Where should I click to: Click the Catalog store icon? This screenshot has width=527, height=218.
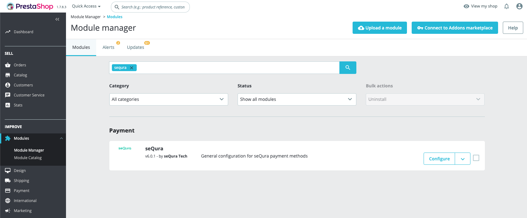coord(8,75)
